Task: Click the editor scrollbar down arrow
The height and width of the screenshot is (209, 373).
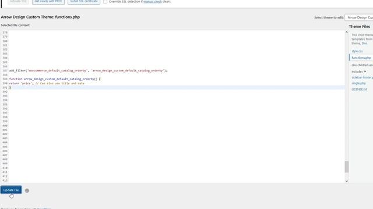Action: pos(347,181)
